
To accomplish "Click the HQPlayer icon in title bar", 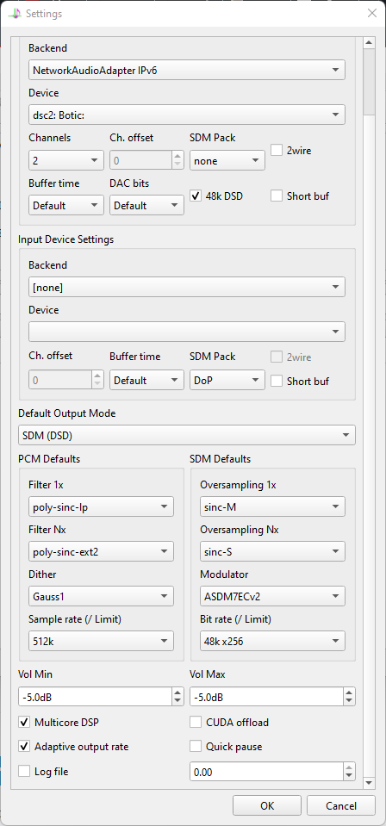I will click(16, 14).
